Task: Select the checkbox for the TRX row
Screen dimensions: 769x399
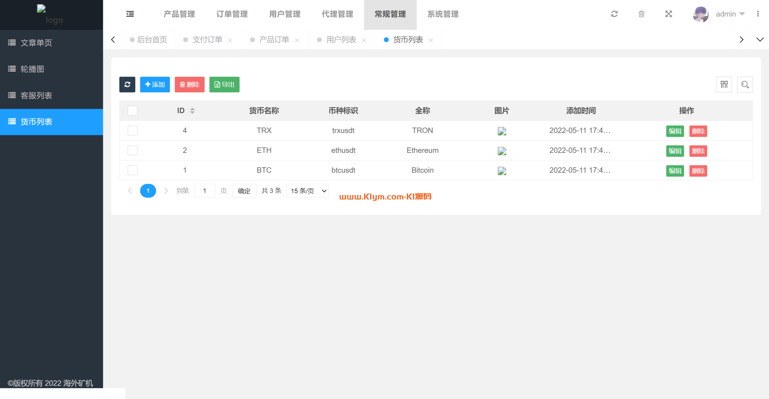Action: tap(133, 130)
